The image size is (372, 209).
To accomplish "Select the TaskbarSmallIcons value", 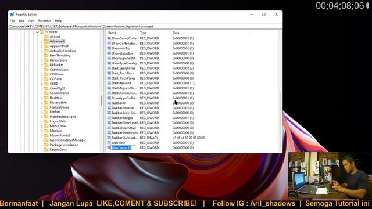I will coord(124,133).
